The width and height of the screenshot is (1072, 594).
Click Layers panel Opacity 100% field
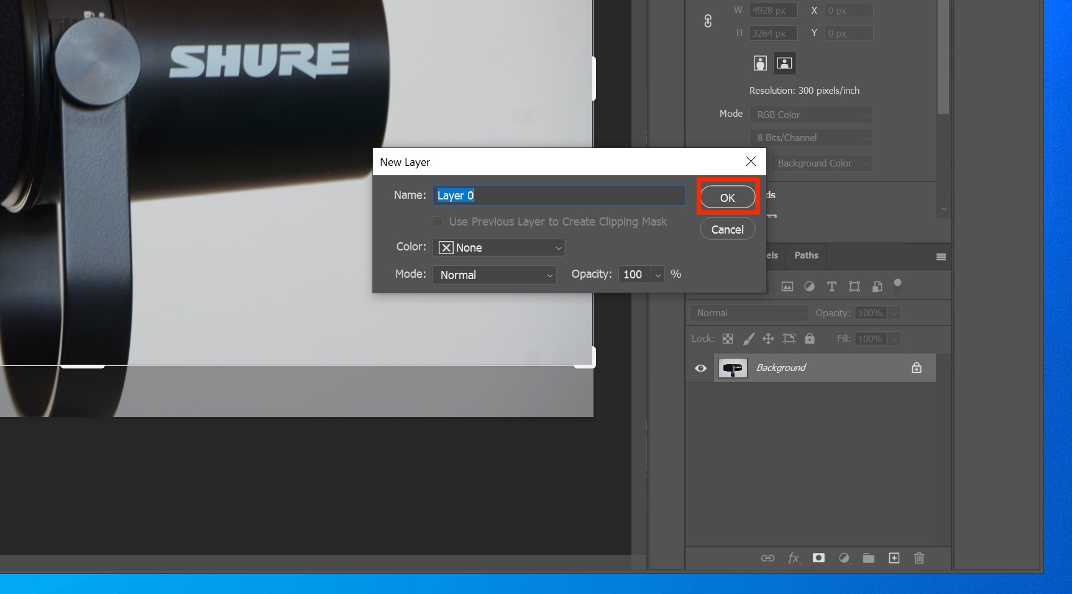(870, 313)
